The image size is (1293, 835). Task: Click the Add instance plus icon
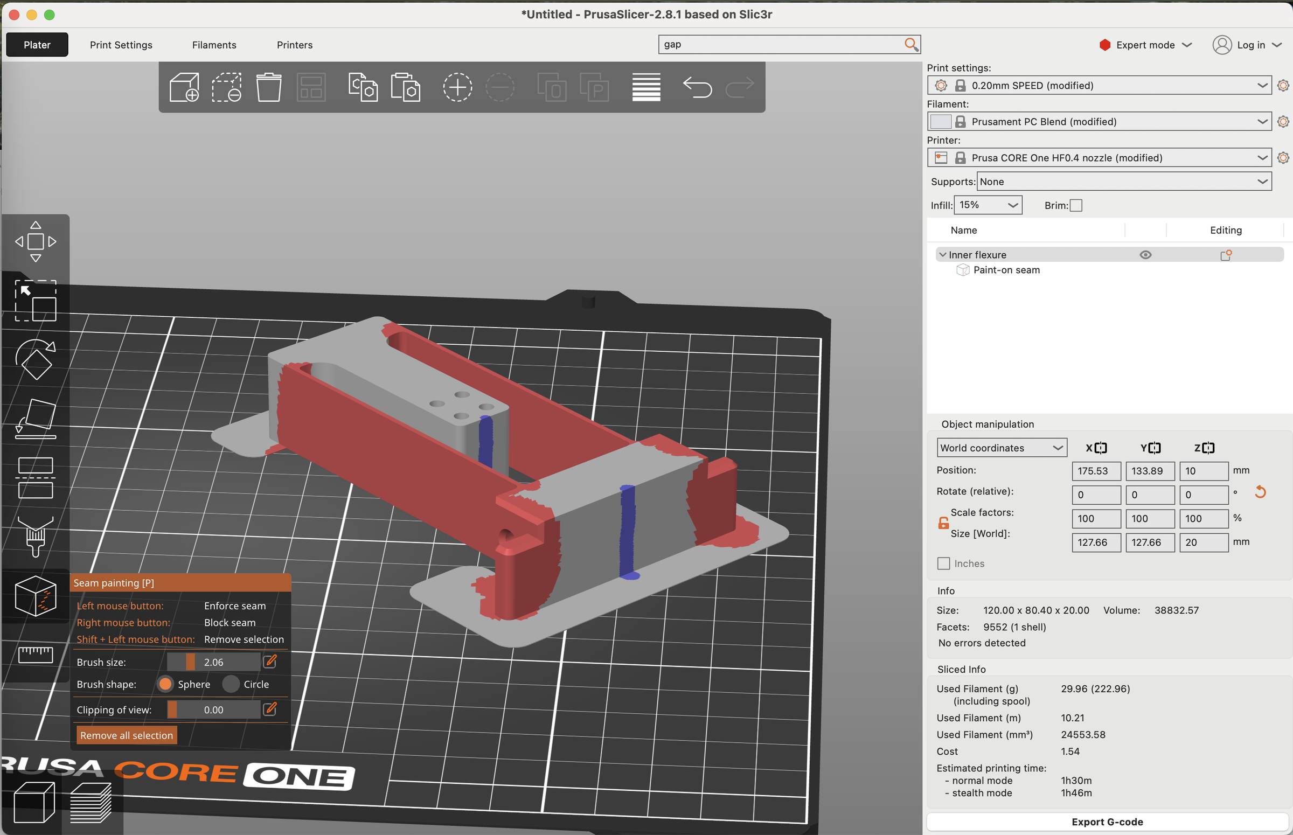pos(457,87)
